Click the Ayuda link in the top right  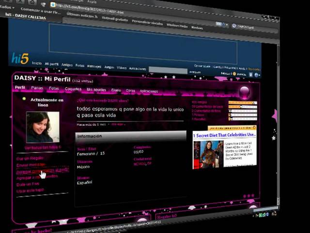click(242, 68)
